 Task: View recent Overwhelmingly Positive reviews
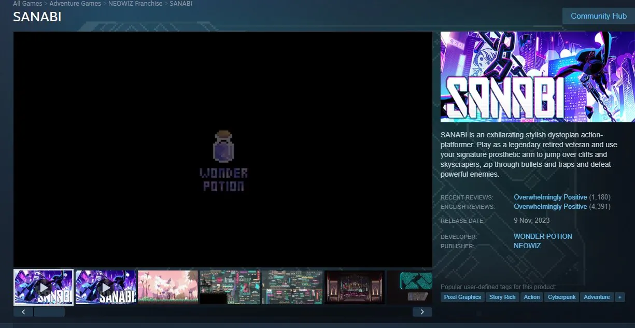tap(550, 197)
